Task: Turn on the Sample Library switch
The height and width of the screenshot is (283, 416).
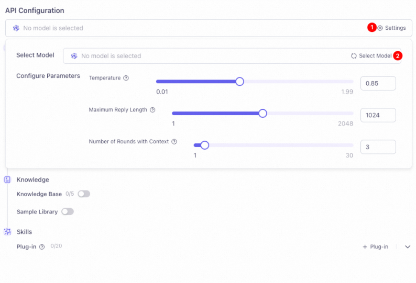Action: click(68, 212)
